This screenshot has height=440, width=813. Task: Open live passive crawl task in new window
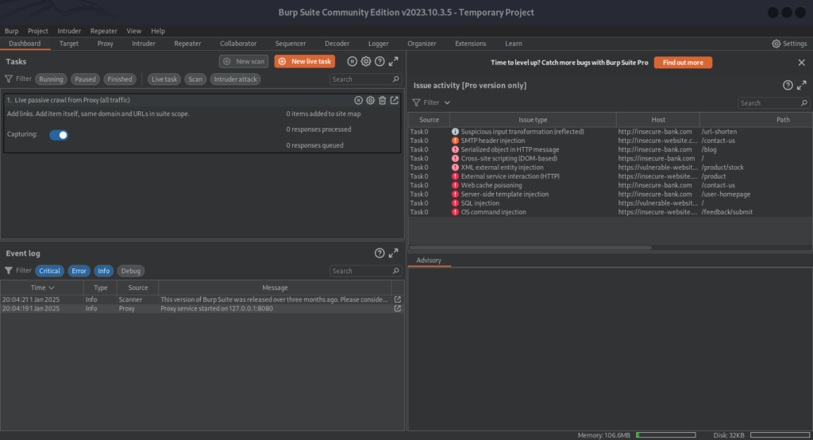click(395, 100)
